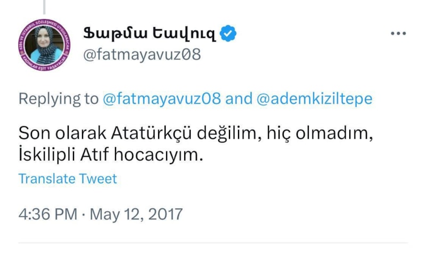Click the Replying to label text
The height and width of the screenshot is (254, 426).
point(59,98)
